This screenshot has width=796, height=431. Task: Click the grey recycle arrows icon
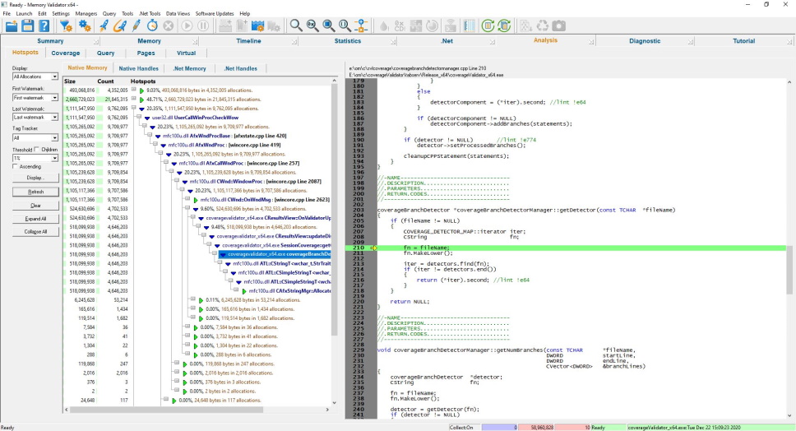pyautogui.click(x=542, y=25)
